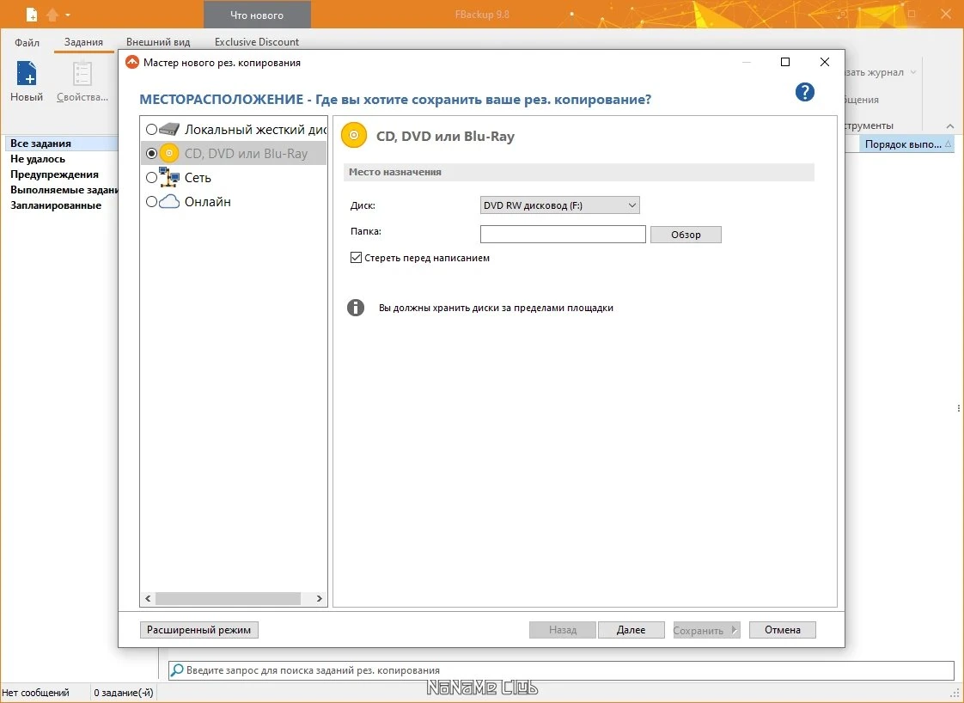Choose the Сеть destination radio button

pyautogui.click(x=151, y=177)
